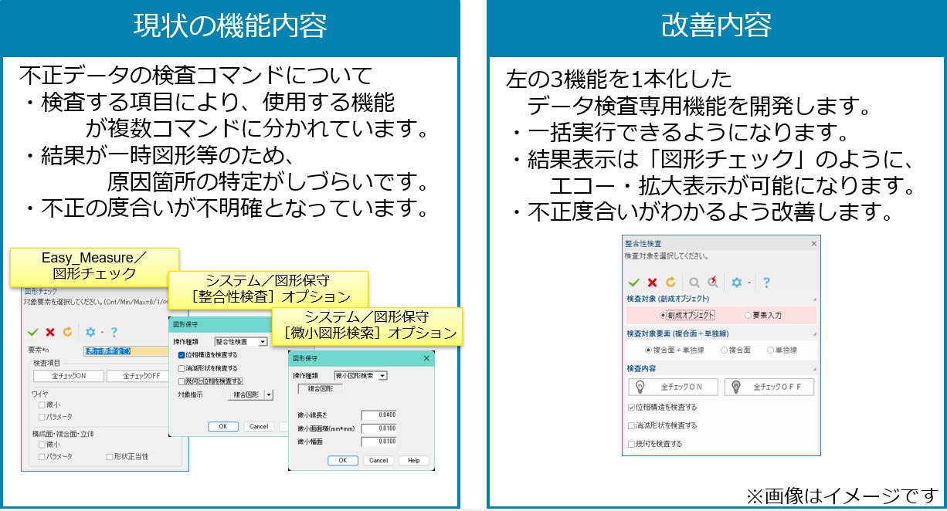
Task: Click green checkmark in 整合性検査 panel toolbar
Action: pos(633,283)
